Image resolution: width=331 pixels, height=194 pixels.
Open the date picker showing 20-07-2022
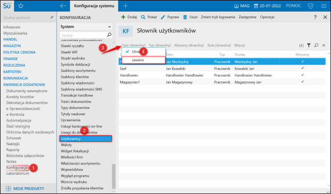(x=267, y=6)
